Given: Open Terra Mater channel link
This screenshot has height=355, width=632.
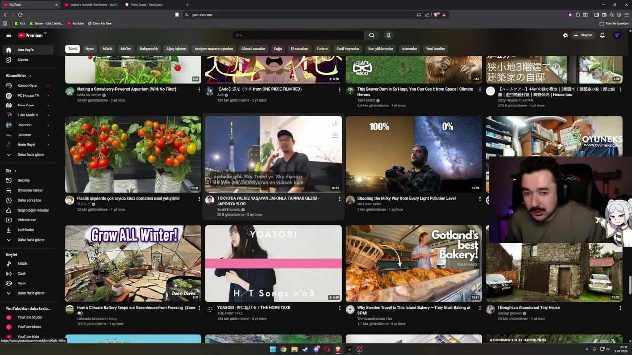Looking at the screenshot, I should pyautogui.click(x=366, y=100).
